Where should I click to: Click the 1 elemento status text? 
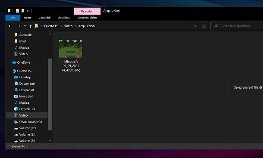[17, 146]
